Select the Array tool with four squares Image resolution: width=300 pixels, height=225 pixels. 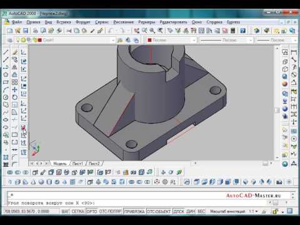14,82
